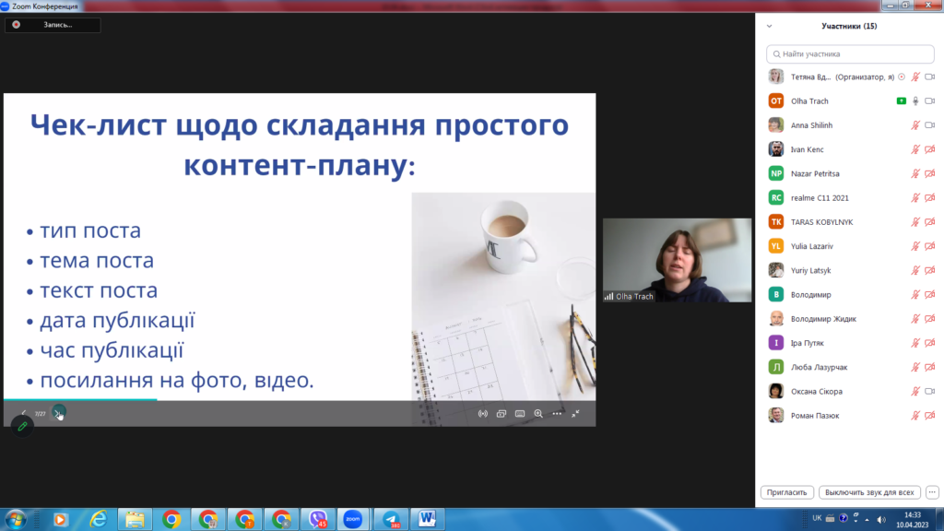
Task: Open the slide view mode icon
Action: coord(501,414)
